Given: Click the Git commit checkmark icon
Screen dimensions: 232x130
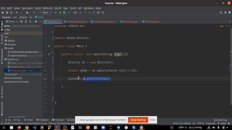Looking at the screenshot, I should (x=85, y=13).
